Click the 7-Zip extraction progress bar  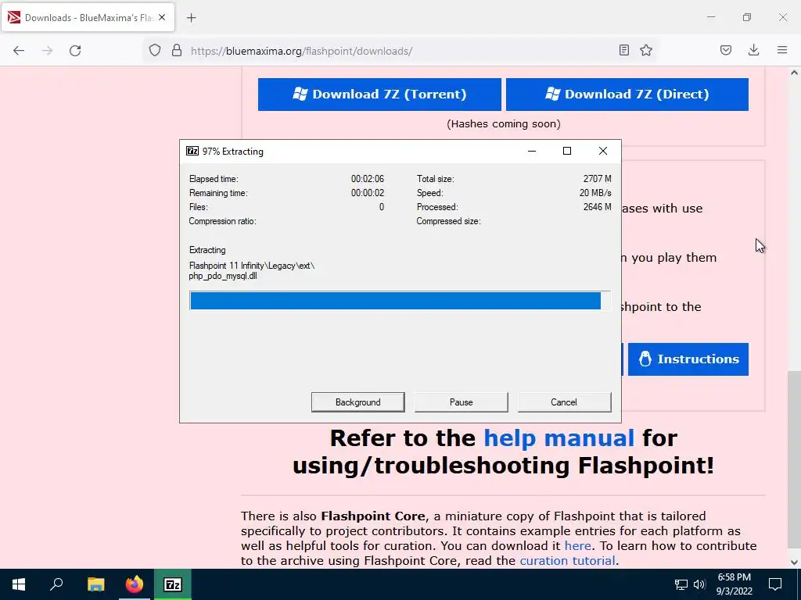point(400,301)
